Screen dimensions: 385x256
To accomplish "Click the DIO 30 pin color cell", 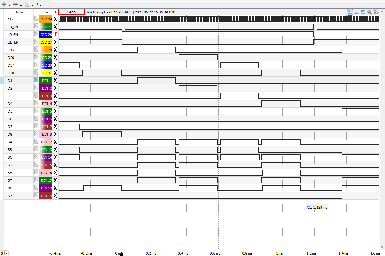I will pyautogui.click(x=46, y=65).
